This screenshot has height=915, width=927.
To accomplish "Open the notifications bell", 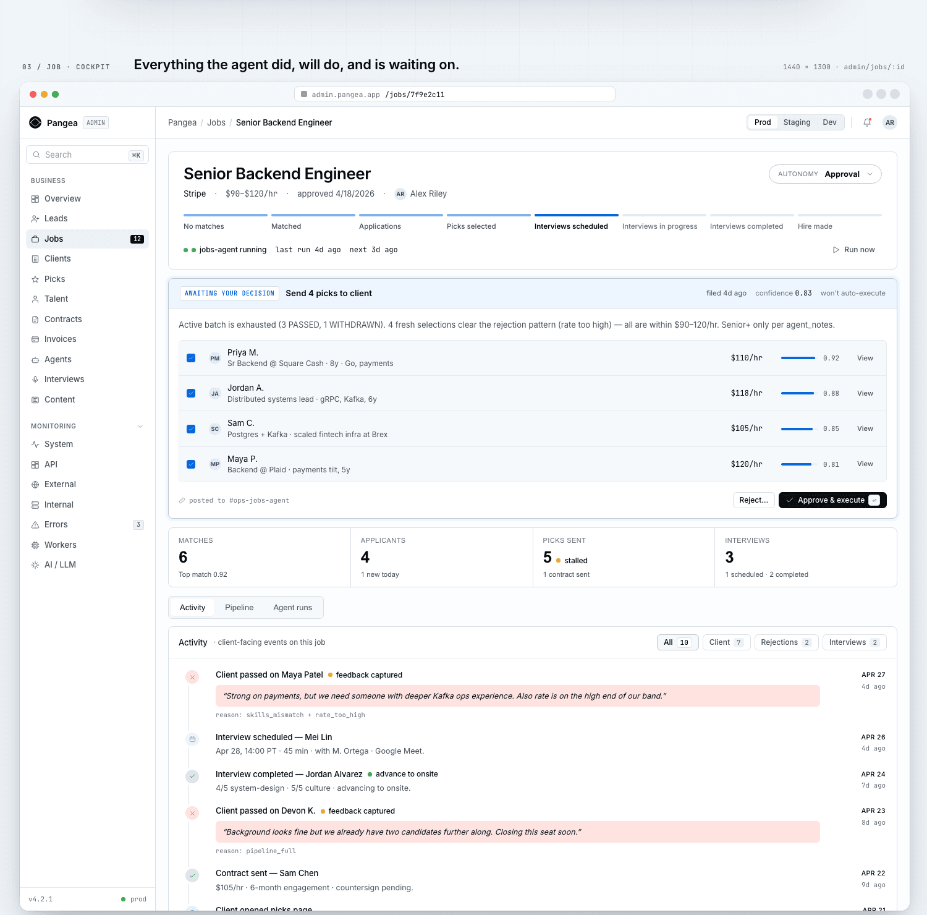I will (867, 122).
